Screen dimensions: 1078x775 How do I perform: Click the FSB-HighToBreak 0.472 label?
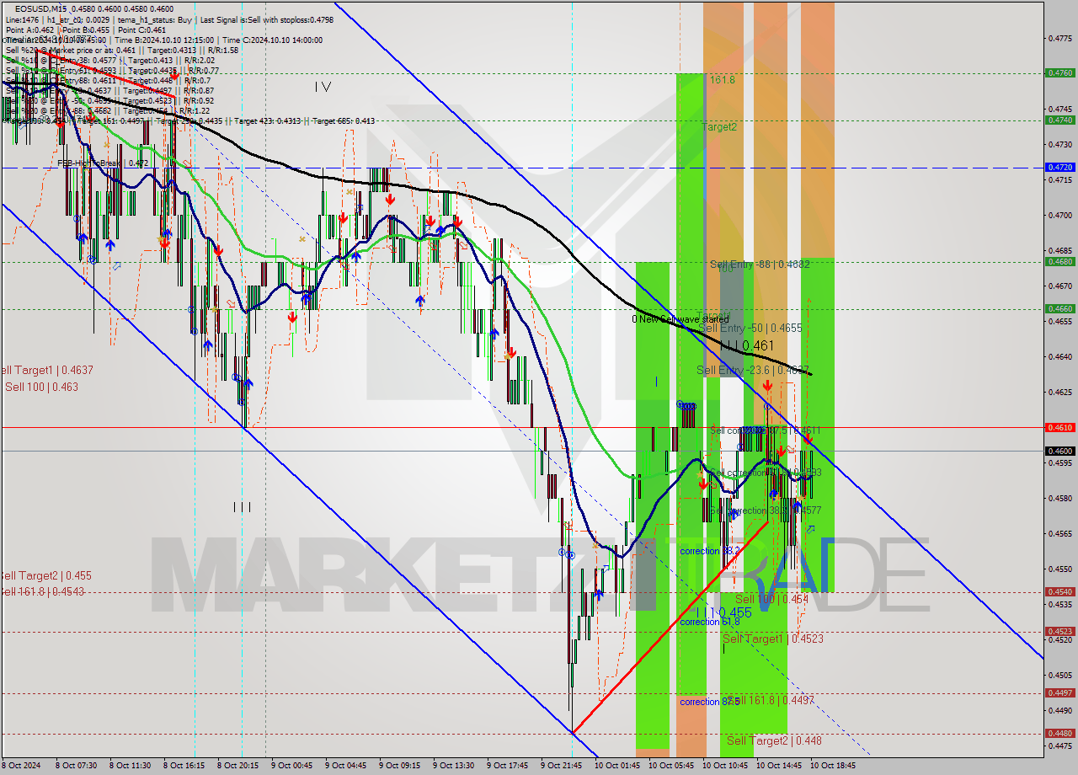coord(103,163)
